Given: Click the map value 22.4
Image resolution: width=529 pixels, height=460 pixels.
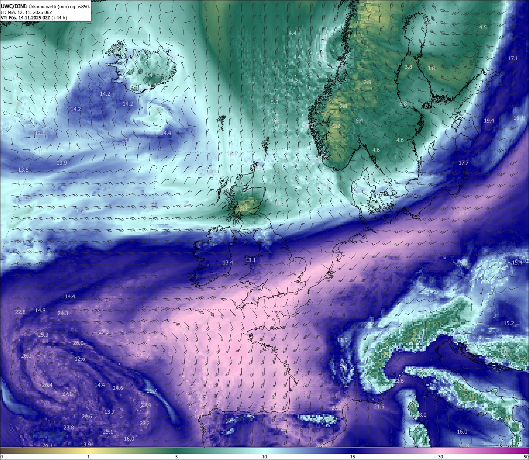Looking at the screenshot, I should (146, 405).
